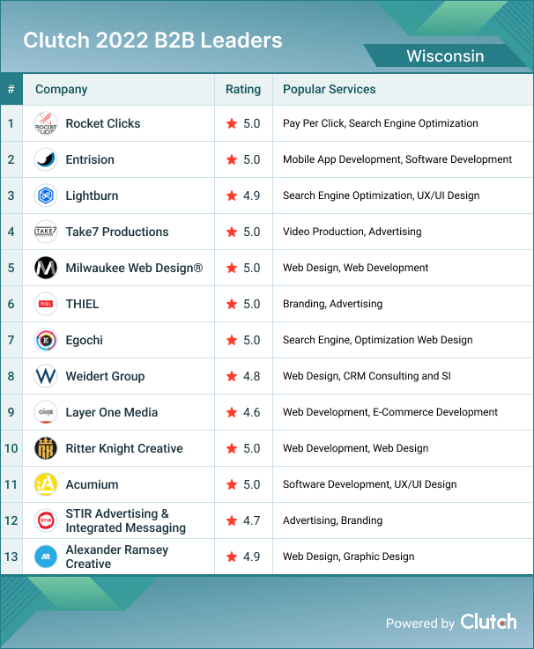Click the star beside Layer One Media's 4.6 rating
The width and height of the screenshot is (534, 649).
click(232, 413)
